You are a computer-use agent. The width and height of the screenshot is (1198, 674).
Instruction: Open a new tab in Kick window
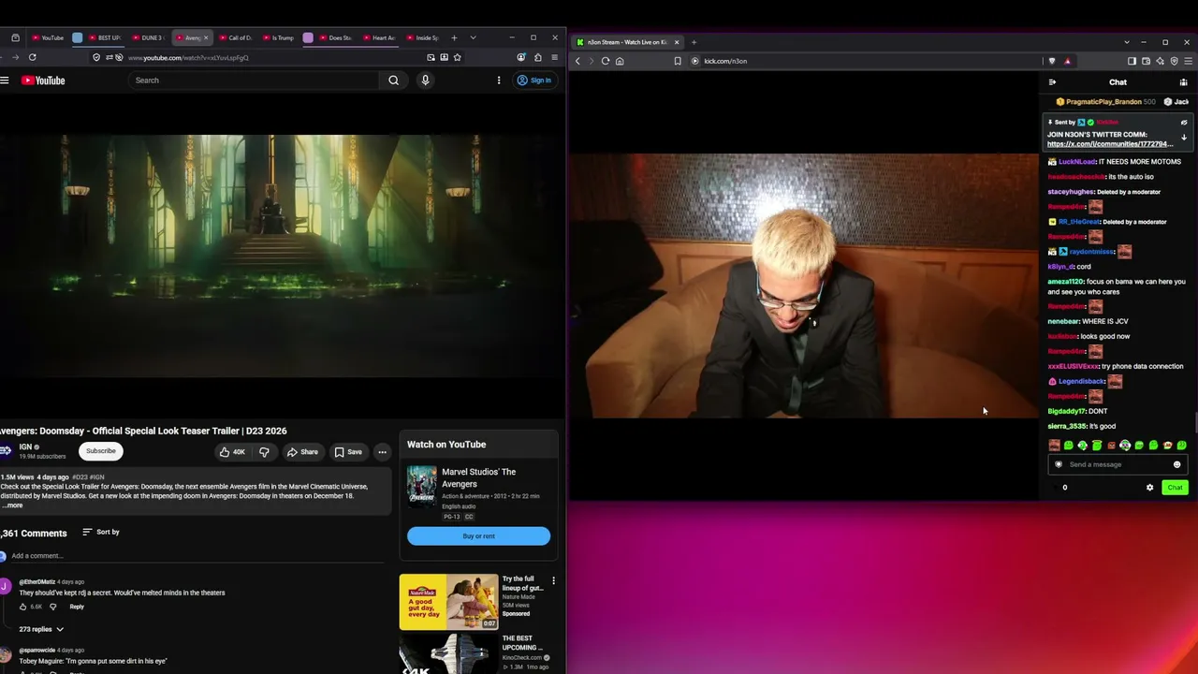coord(694,42)
